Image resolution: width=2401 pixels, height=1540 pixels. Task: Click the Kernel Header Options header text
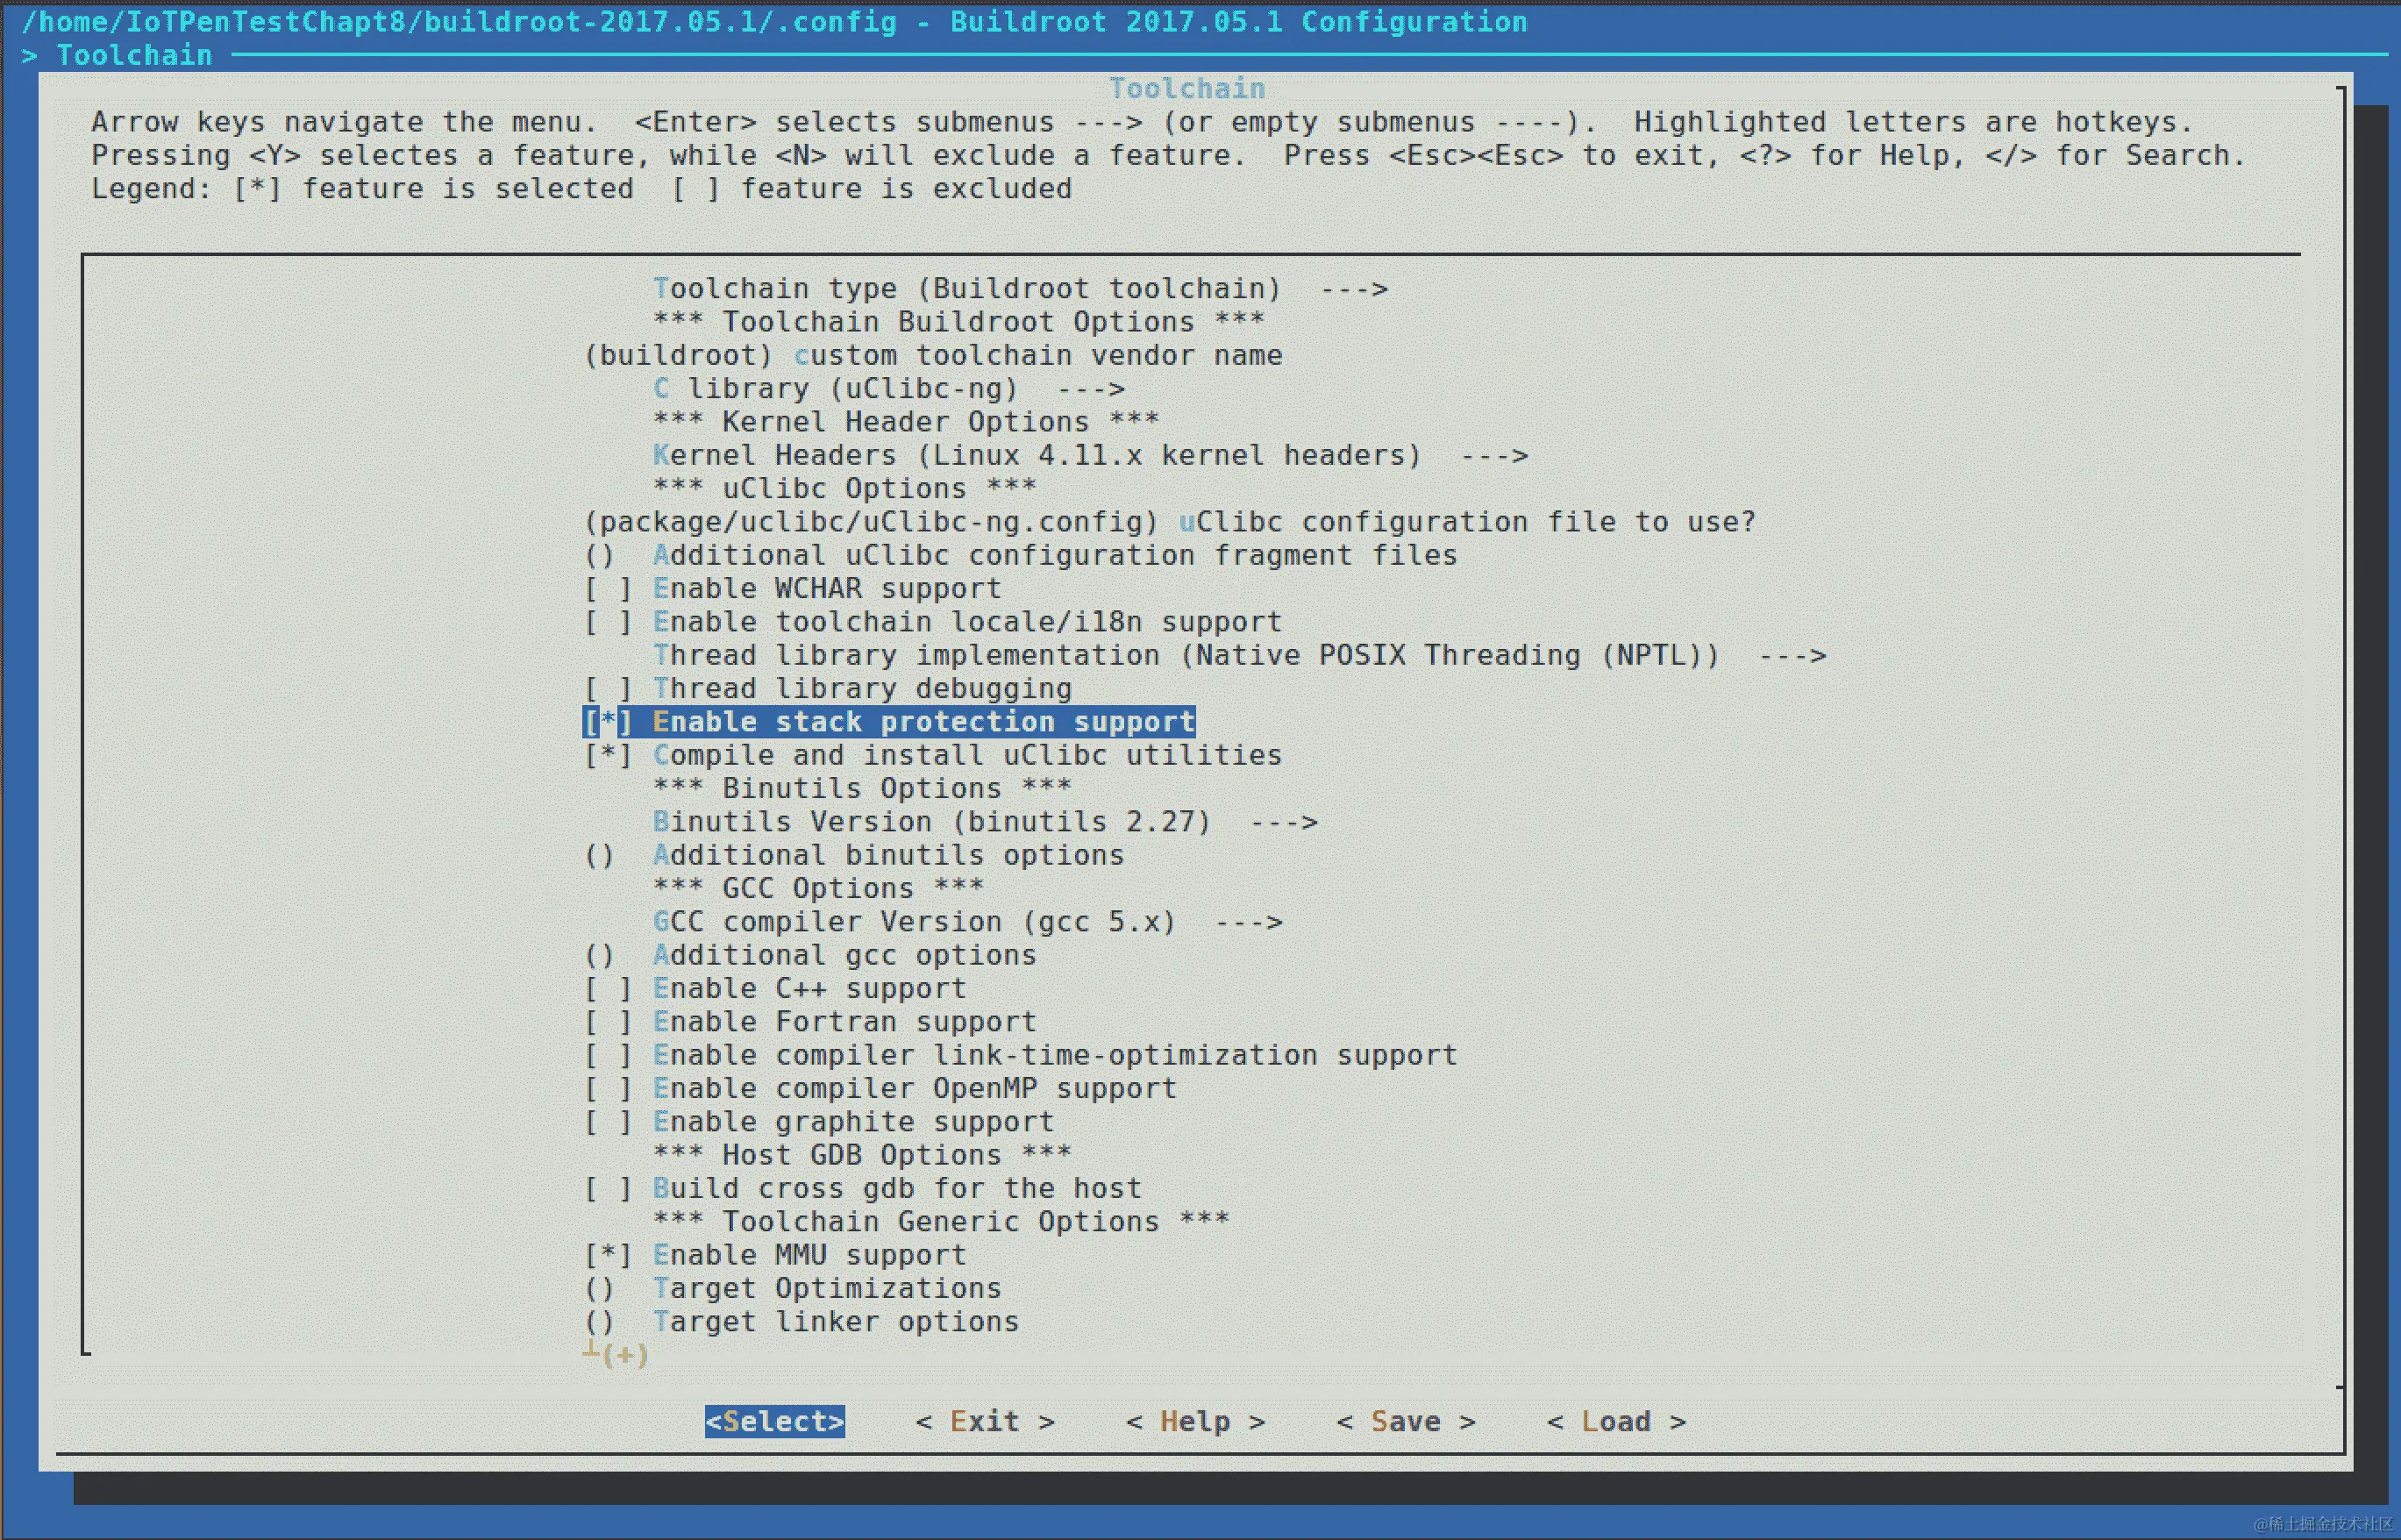(907, 422)
